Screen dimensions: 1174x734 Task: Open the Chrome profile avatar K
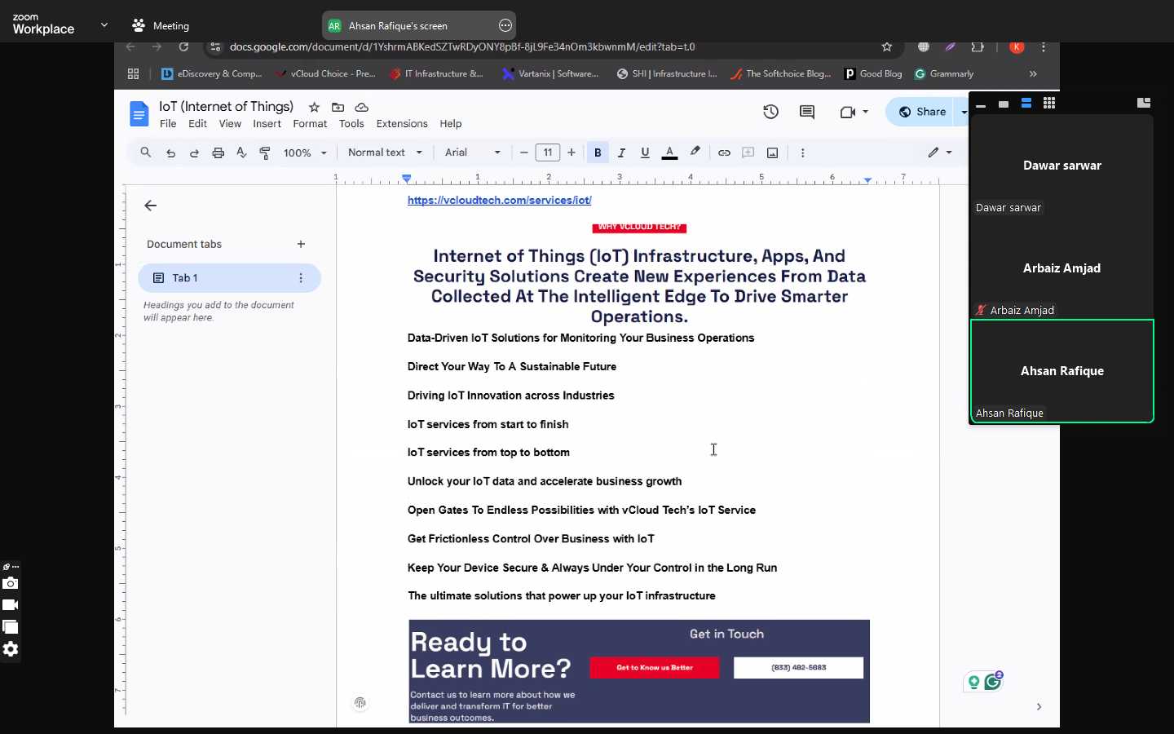[1017, 47]
